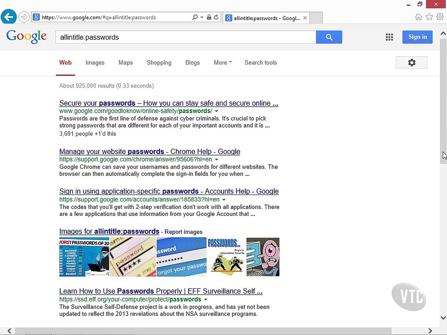447x335 pixels.
Task: Click the blue magnifier search button
Action: pos(329,37)
